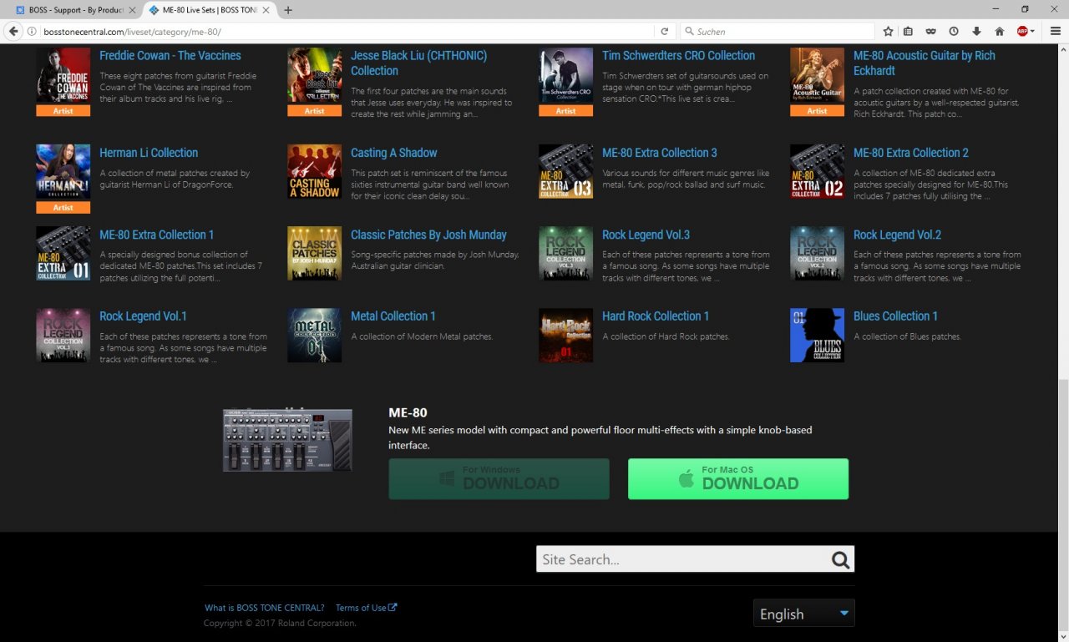This screenshot has width=1069, height=642.
Task: Download ME-80 software for Mac OS
Action: 738,479
